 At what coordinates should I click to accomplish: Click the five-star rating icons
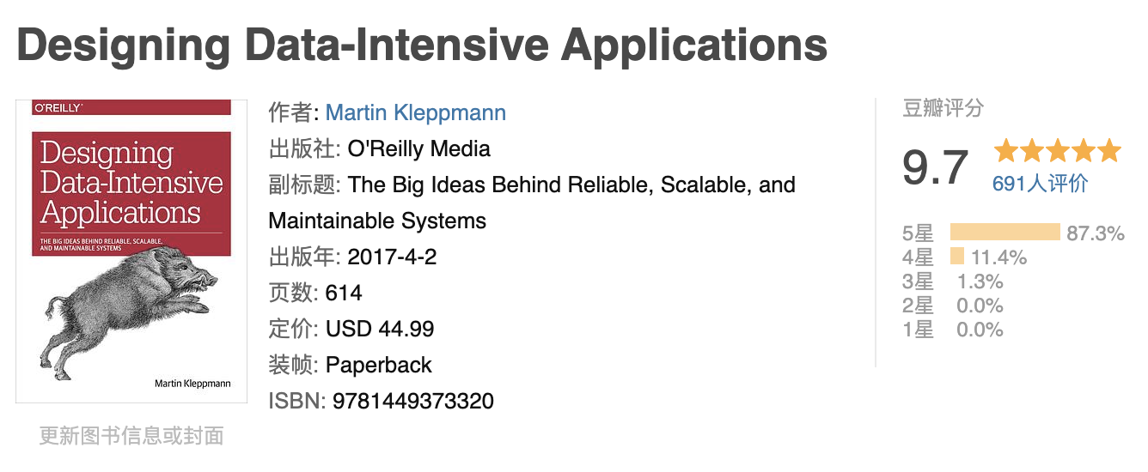click(1057, 151)
